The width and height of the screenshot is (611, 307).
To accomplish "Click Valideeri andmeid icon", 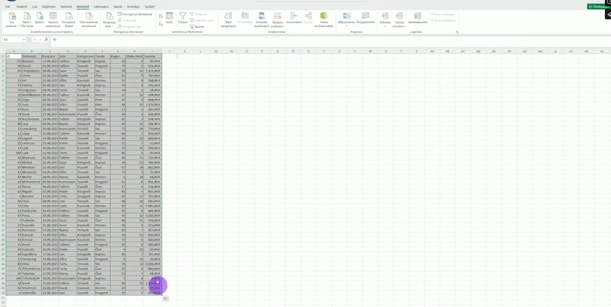I will pos(277,16).
